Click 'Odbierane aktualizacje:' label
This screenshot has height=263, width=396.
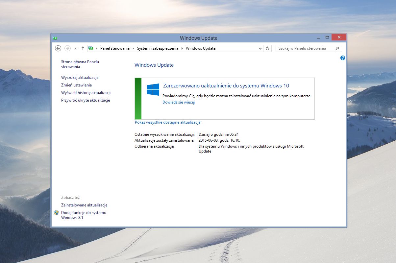pos(155,146)
